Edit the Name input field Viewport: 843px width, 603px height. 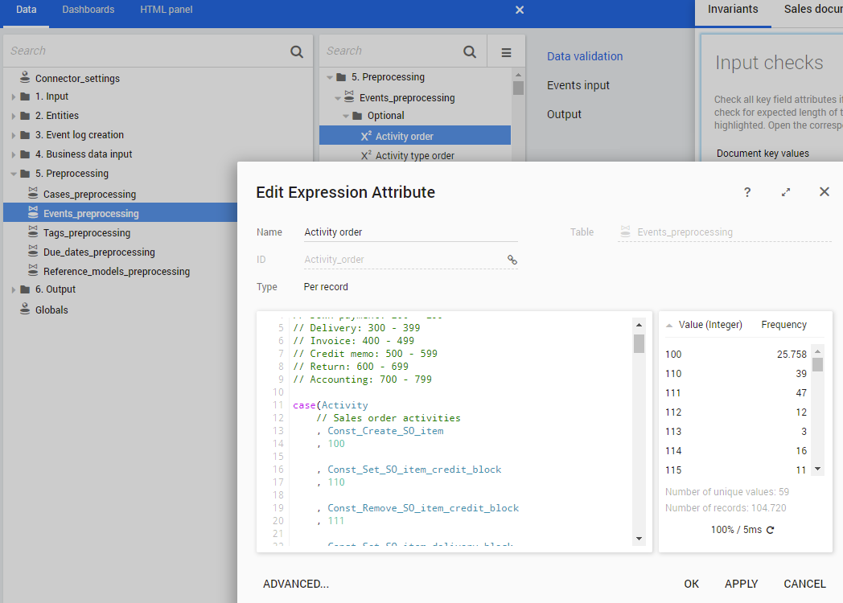tap(410, 232)
